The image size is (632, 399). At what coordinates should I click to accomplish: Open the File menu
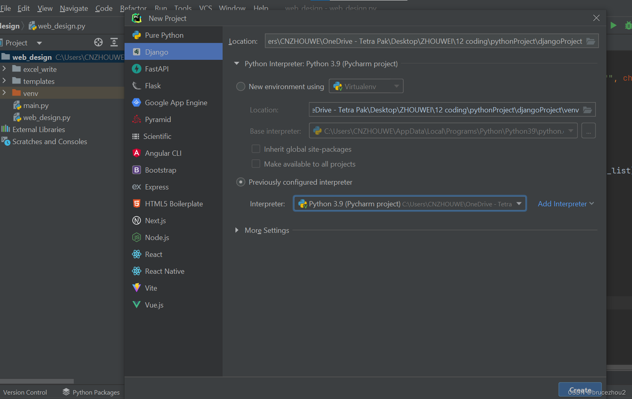[6, 8]
